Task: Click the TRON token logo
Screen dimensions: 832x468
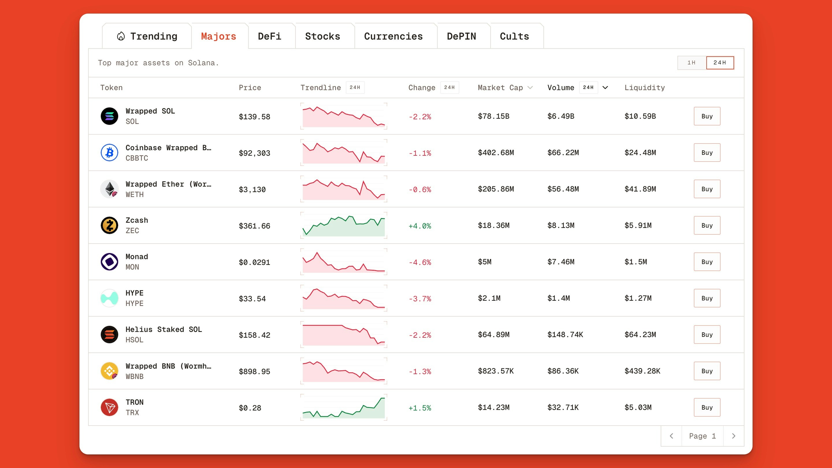Action: coord(109,407)
